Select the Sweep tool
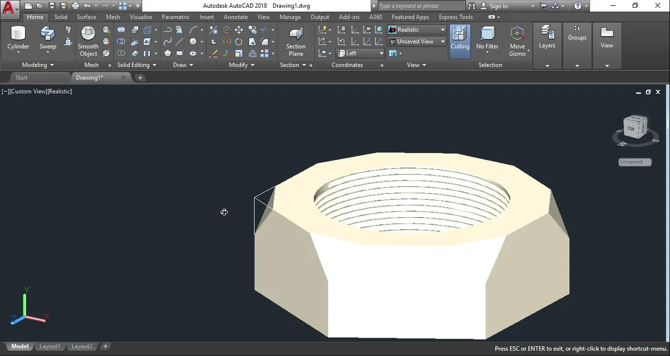Screen dimensions: 670x356 pos(48,38)
